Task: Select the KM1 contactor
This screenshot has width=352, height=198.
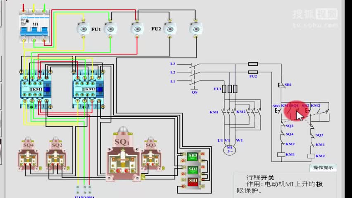Action: (36, 89)
